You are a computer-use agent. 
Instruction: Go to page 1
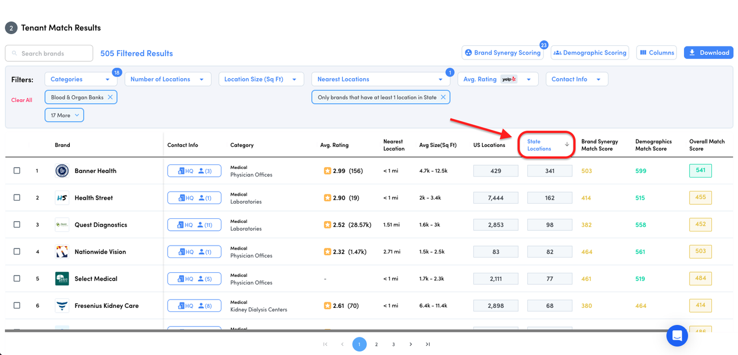tap(359, 344)
